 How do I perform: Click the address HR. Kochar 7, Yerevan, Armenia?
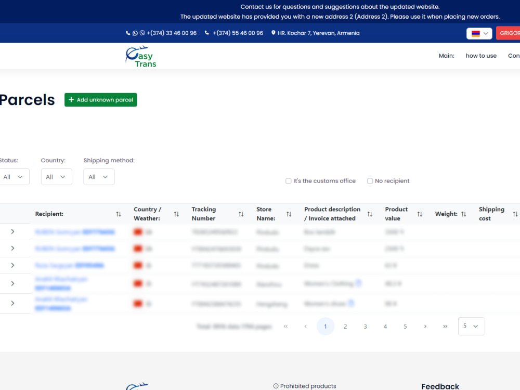pos(318,33)
